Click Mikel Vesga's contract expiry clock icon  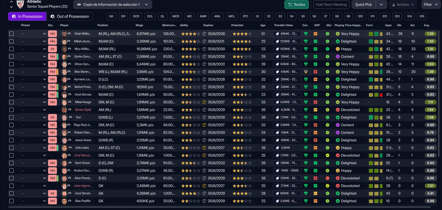point(204,102)
